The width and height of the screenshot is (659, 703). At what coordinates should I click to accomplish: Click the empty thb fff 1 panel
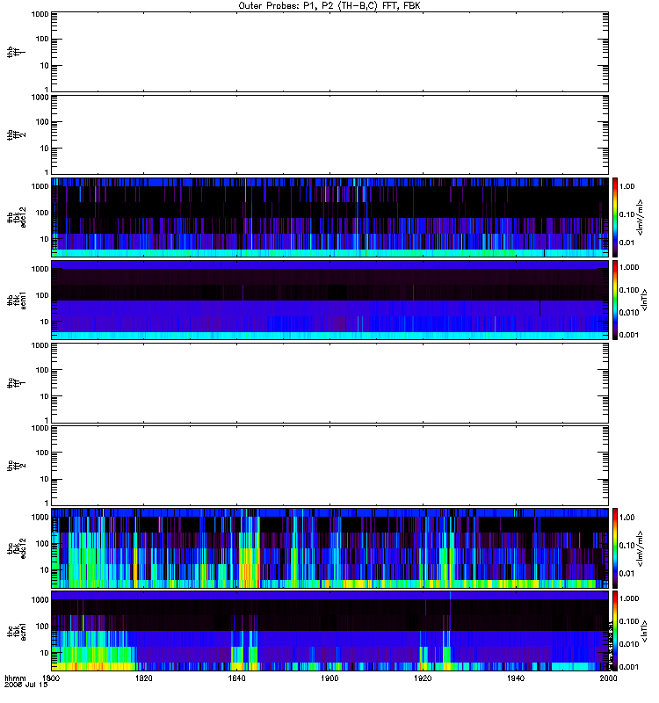[329, 52]
